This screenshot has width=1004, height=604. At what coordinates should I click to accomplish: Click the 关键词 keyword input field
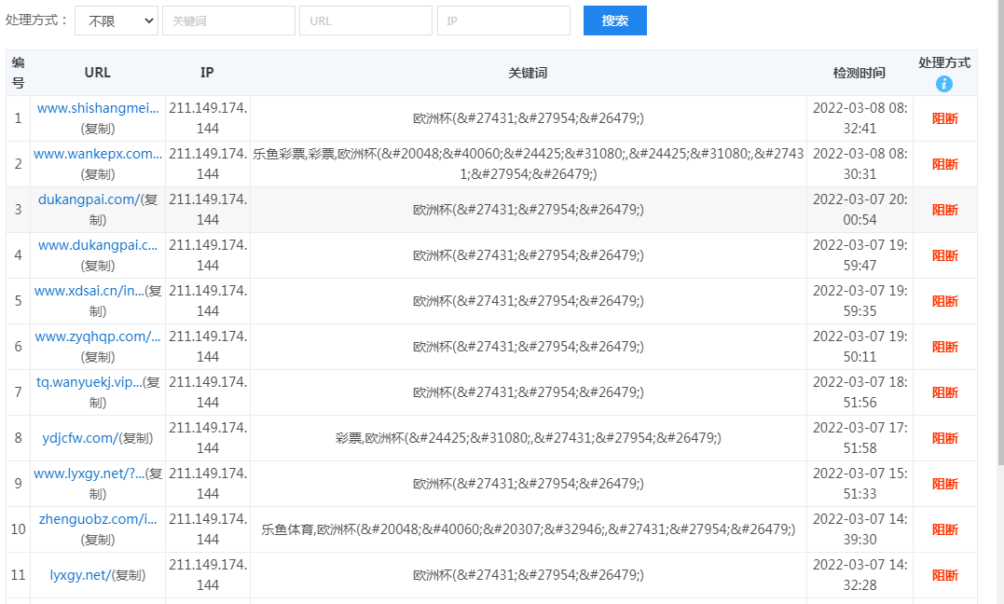click(x=228, y=21)
